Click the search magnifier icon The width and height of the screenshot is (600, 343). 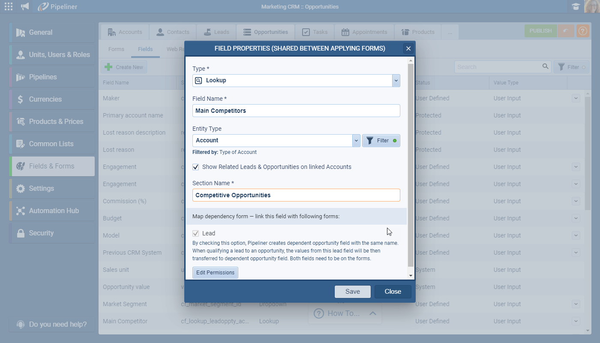545,66
